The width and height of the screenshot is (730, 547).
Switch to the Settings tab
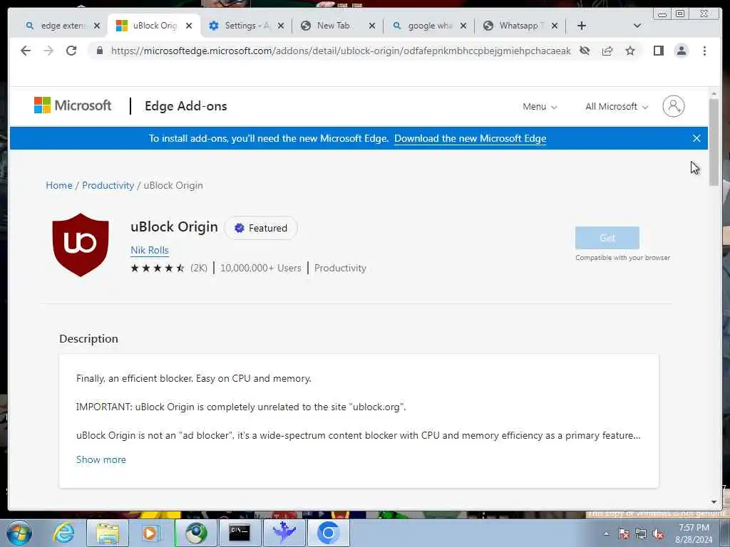click(x=240, y=26)
